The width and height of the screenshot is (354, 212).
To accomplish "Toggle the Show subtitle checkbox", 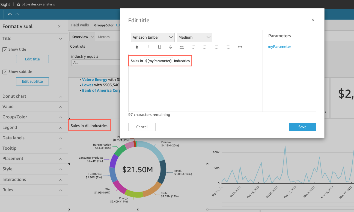I will pyautogui.click(x=5, y=72).
